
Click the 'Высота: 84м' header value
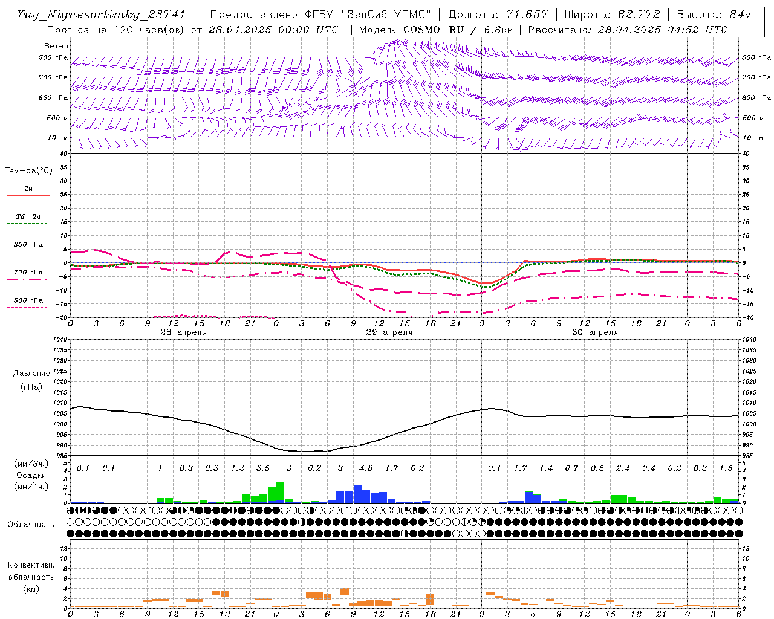pyautogui.click(x=714, y=15)
